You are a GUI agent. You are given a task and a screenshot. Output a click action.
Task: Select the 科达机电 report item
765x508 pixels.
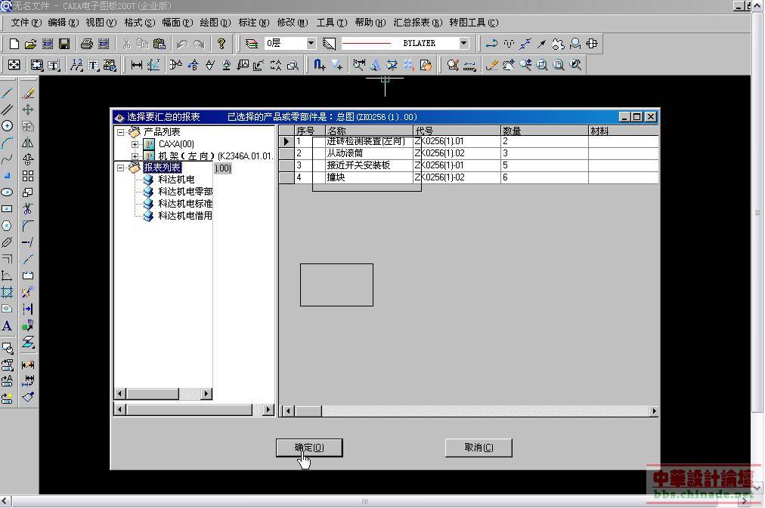pyautogui.click(x=176, y=180)
